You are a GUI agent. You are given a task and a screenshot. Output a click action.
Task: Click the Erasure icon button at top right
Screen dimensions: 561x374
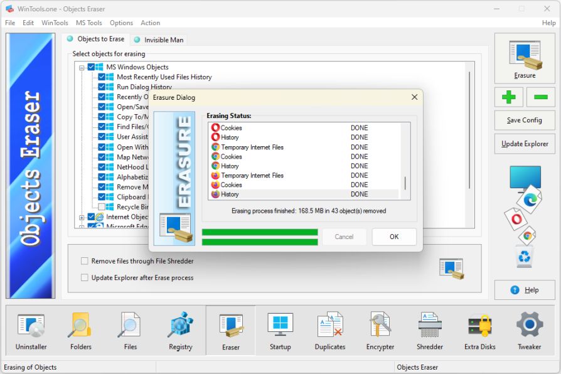tap(525, 58)
